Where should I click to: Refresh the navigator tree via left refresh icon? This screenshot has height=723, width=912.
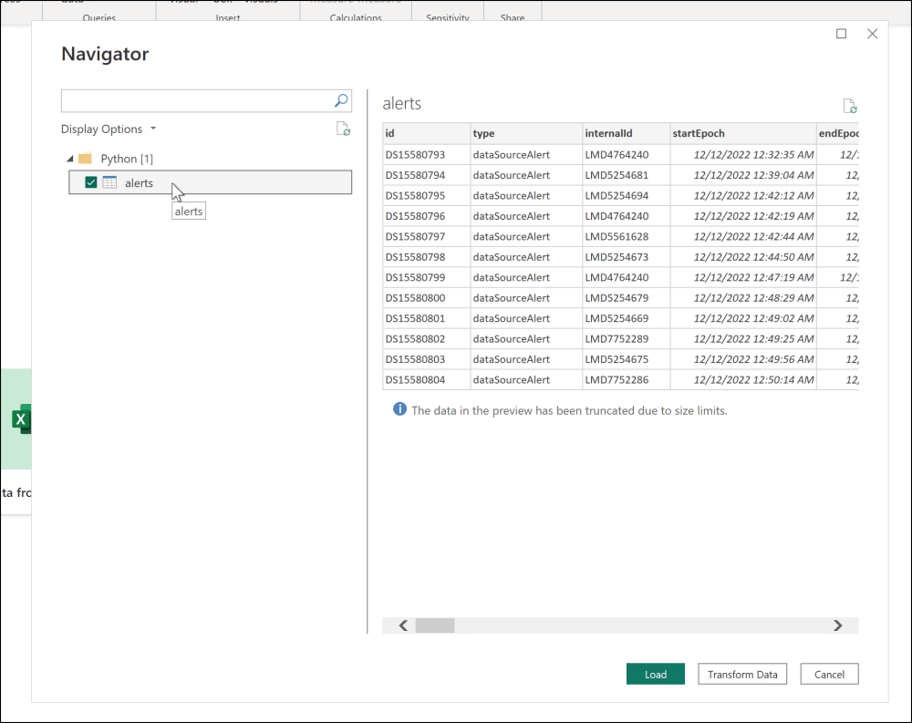(x=343, y=129)
